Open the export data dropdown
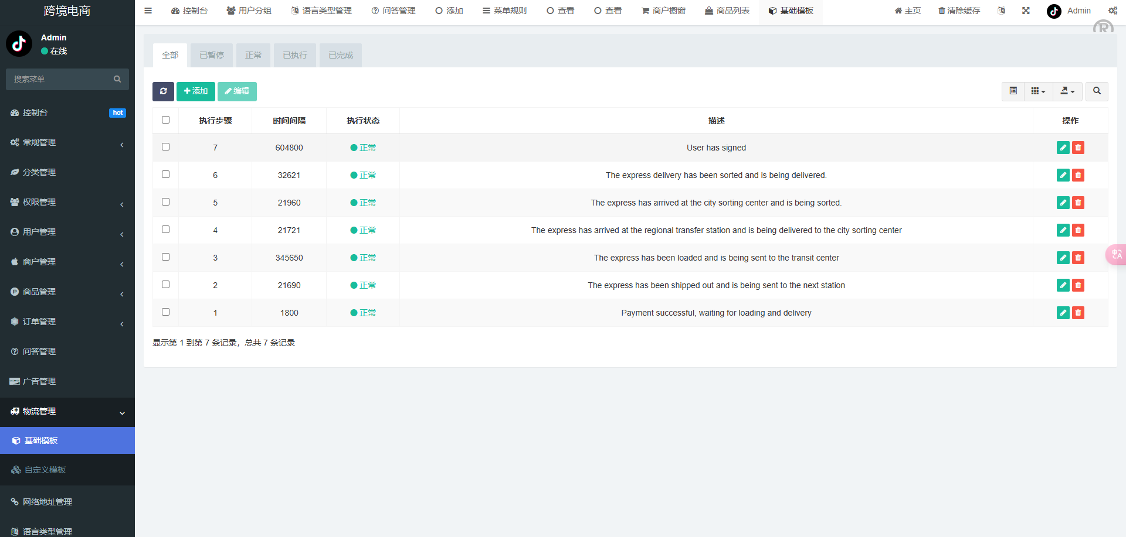The image size is (1126, 537). point(1067,91)
